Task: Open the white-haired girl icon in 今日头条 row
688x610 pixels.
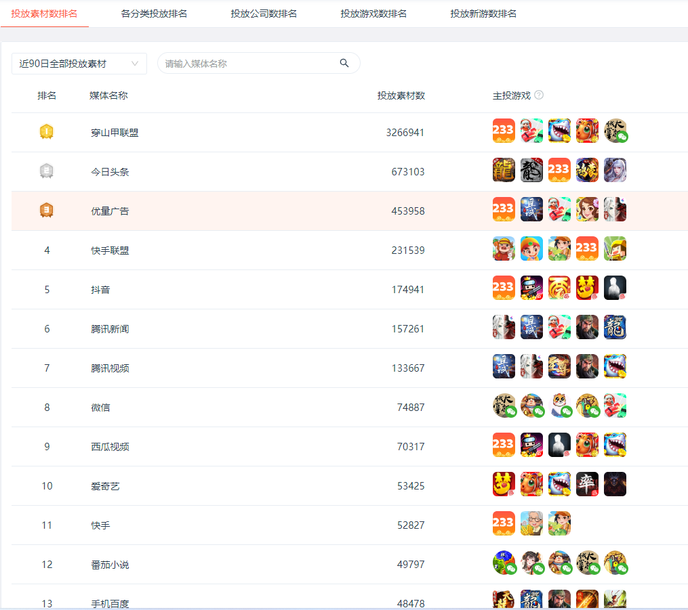Action: tap(615, 170)
